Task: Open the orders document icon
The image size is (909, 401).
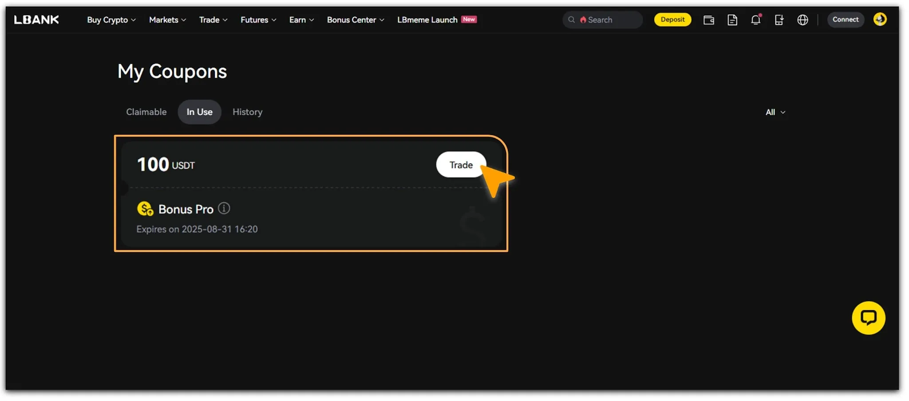Action: point(732,20)
